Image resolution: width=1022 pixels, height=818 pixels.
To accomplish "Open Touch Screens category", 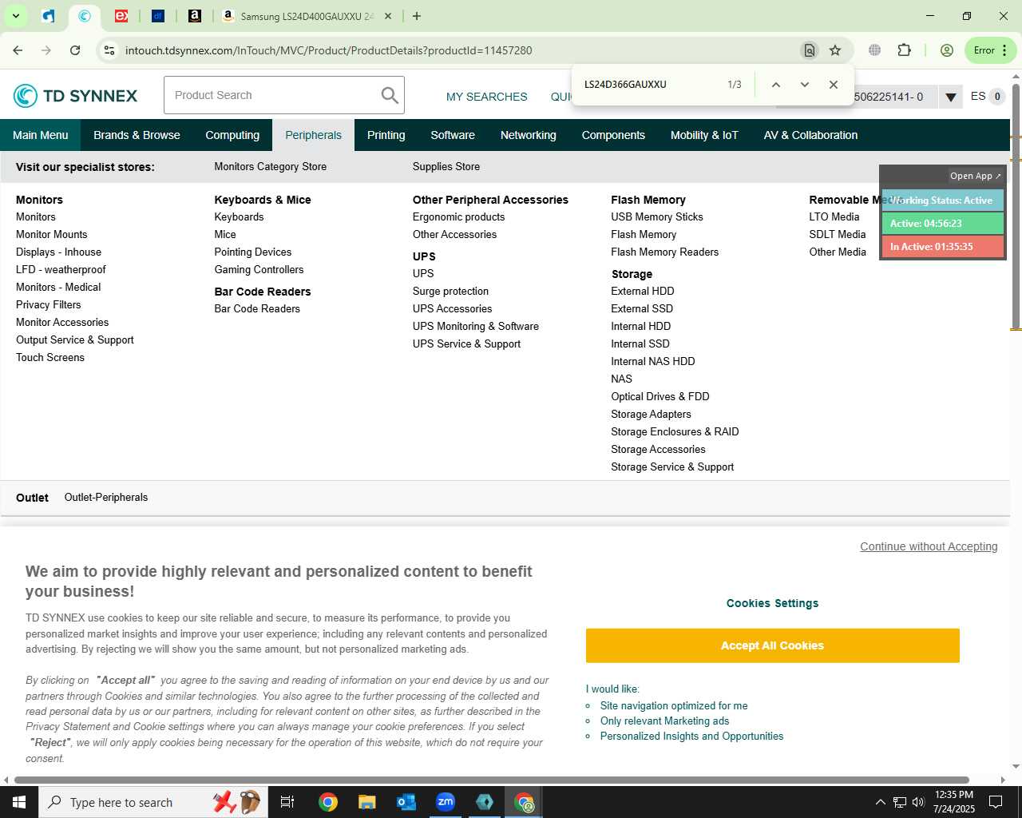I will (50, 358).
